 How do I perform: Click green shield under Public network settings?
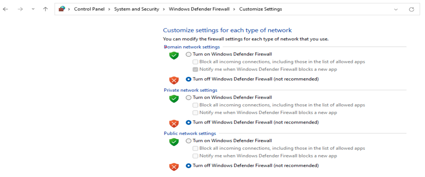point(174,142)
